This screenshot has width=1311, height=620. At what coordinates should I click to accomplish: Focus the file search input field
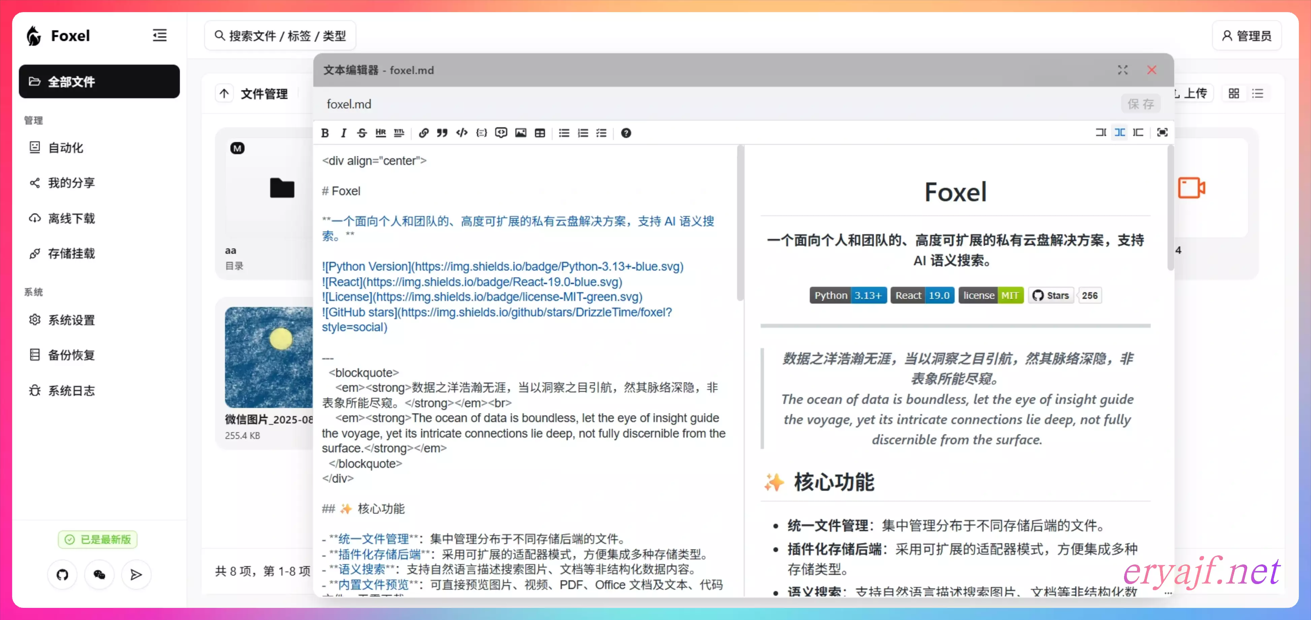click(x=280, y=36)
